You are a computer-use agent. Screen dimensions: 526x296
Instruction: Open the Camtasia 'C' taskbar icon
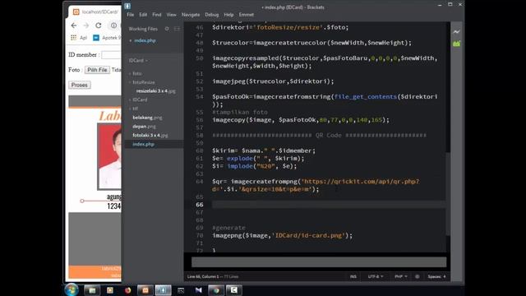click(x=233, y=290)
